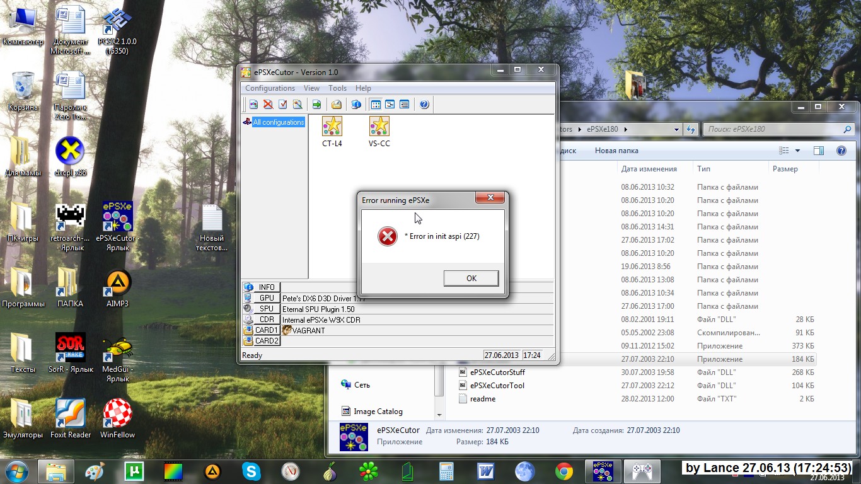Click the INFO button in plugin panel

point(262,287)
